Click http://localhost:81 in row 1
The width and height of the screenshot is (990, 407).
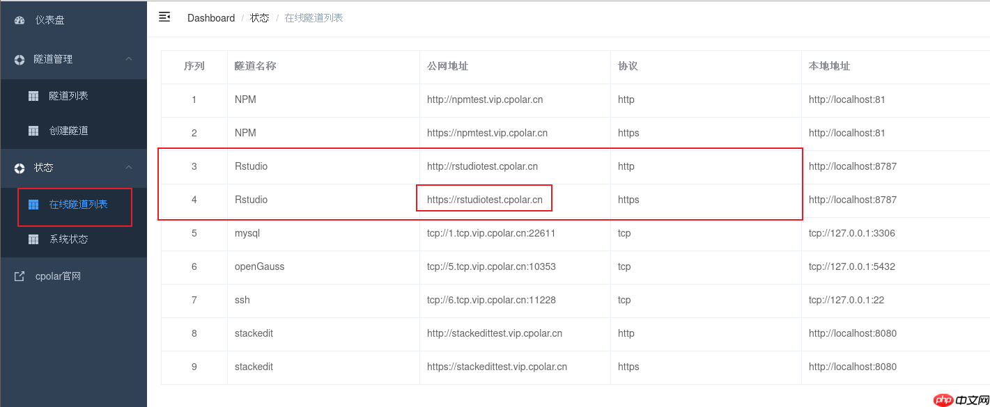pyautogui.click(x=847, y=99)
